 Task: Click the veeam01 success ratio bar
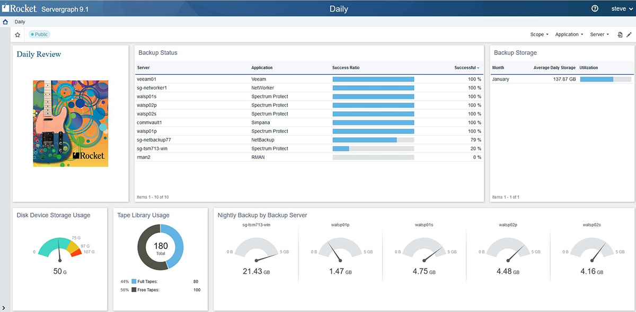(373, 79)
